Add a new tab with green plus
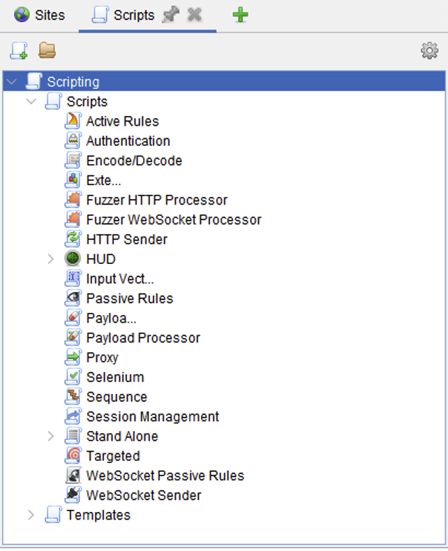Screen dimensions: 448x551 click(x=240, y=15)
